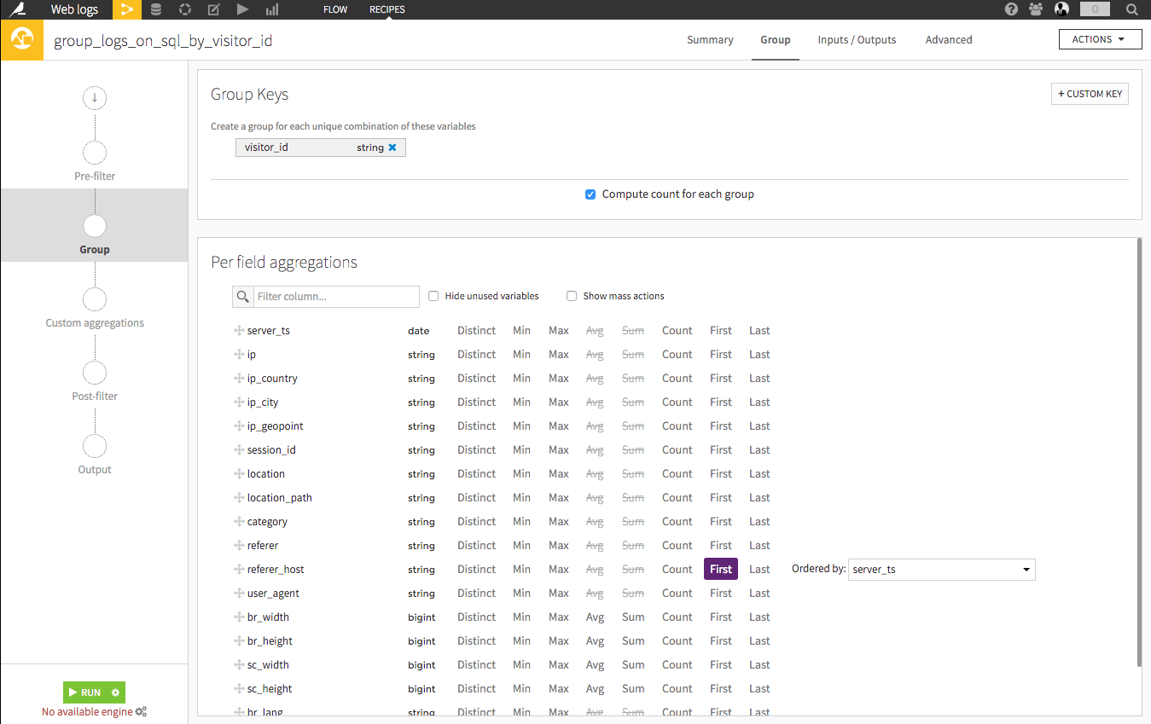The image size is (1151, 724).
Task: Remove the visitor_id group key
Action: pyautogui.click(x=392, y=148)
